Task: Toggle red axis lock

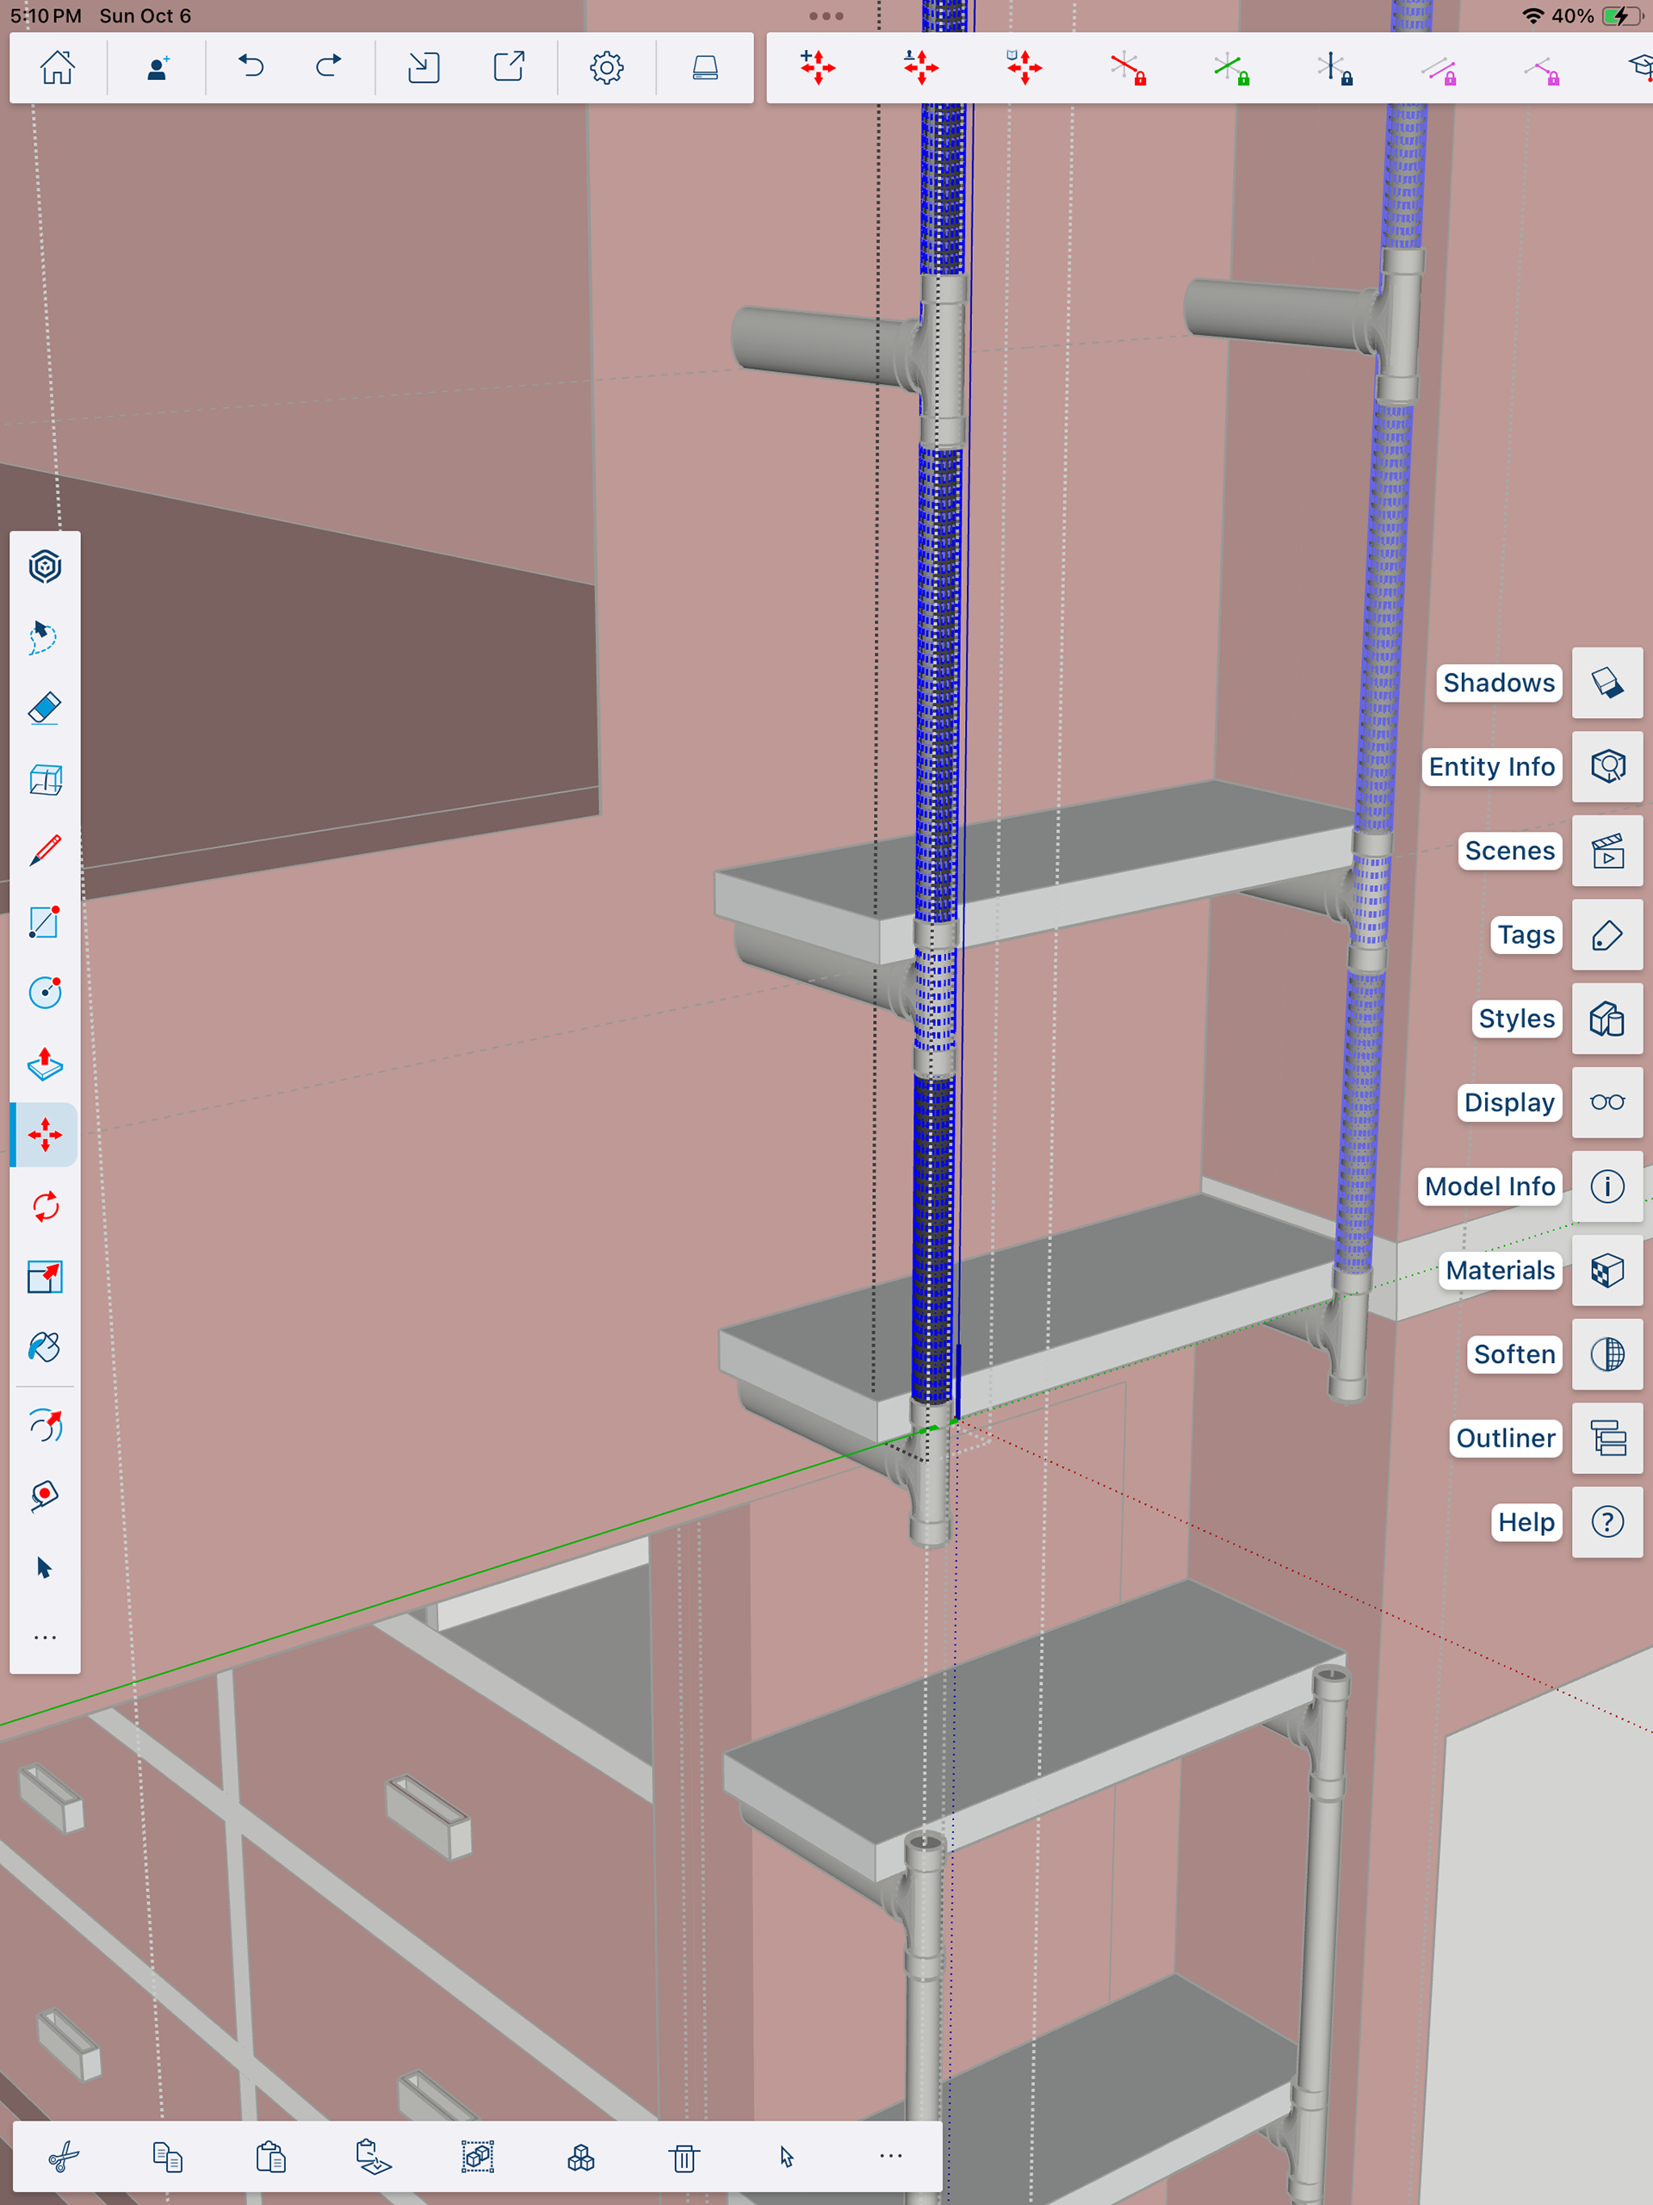Action: tap(1128, 69)
